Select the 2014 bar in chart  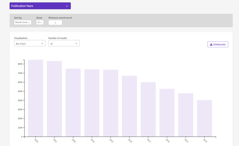coord(204,118)
